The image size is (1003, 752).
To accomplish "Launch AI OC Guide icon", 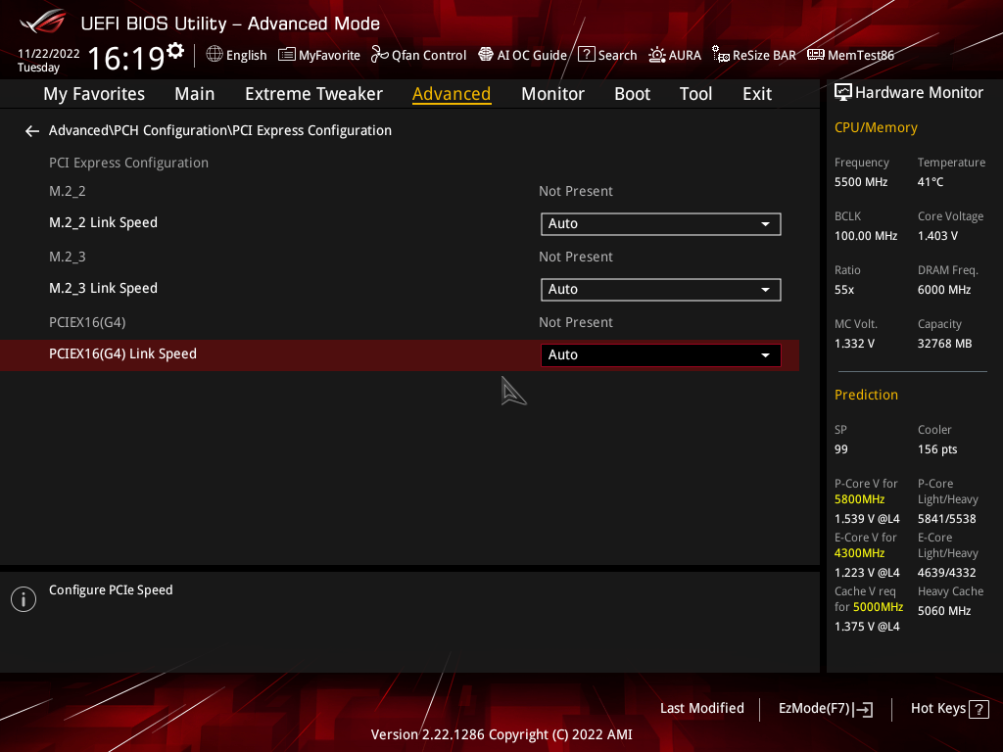I will point(486,55).
